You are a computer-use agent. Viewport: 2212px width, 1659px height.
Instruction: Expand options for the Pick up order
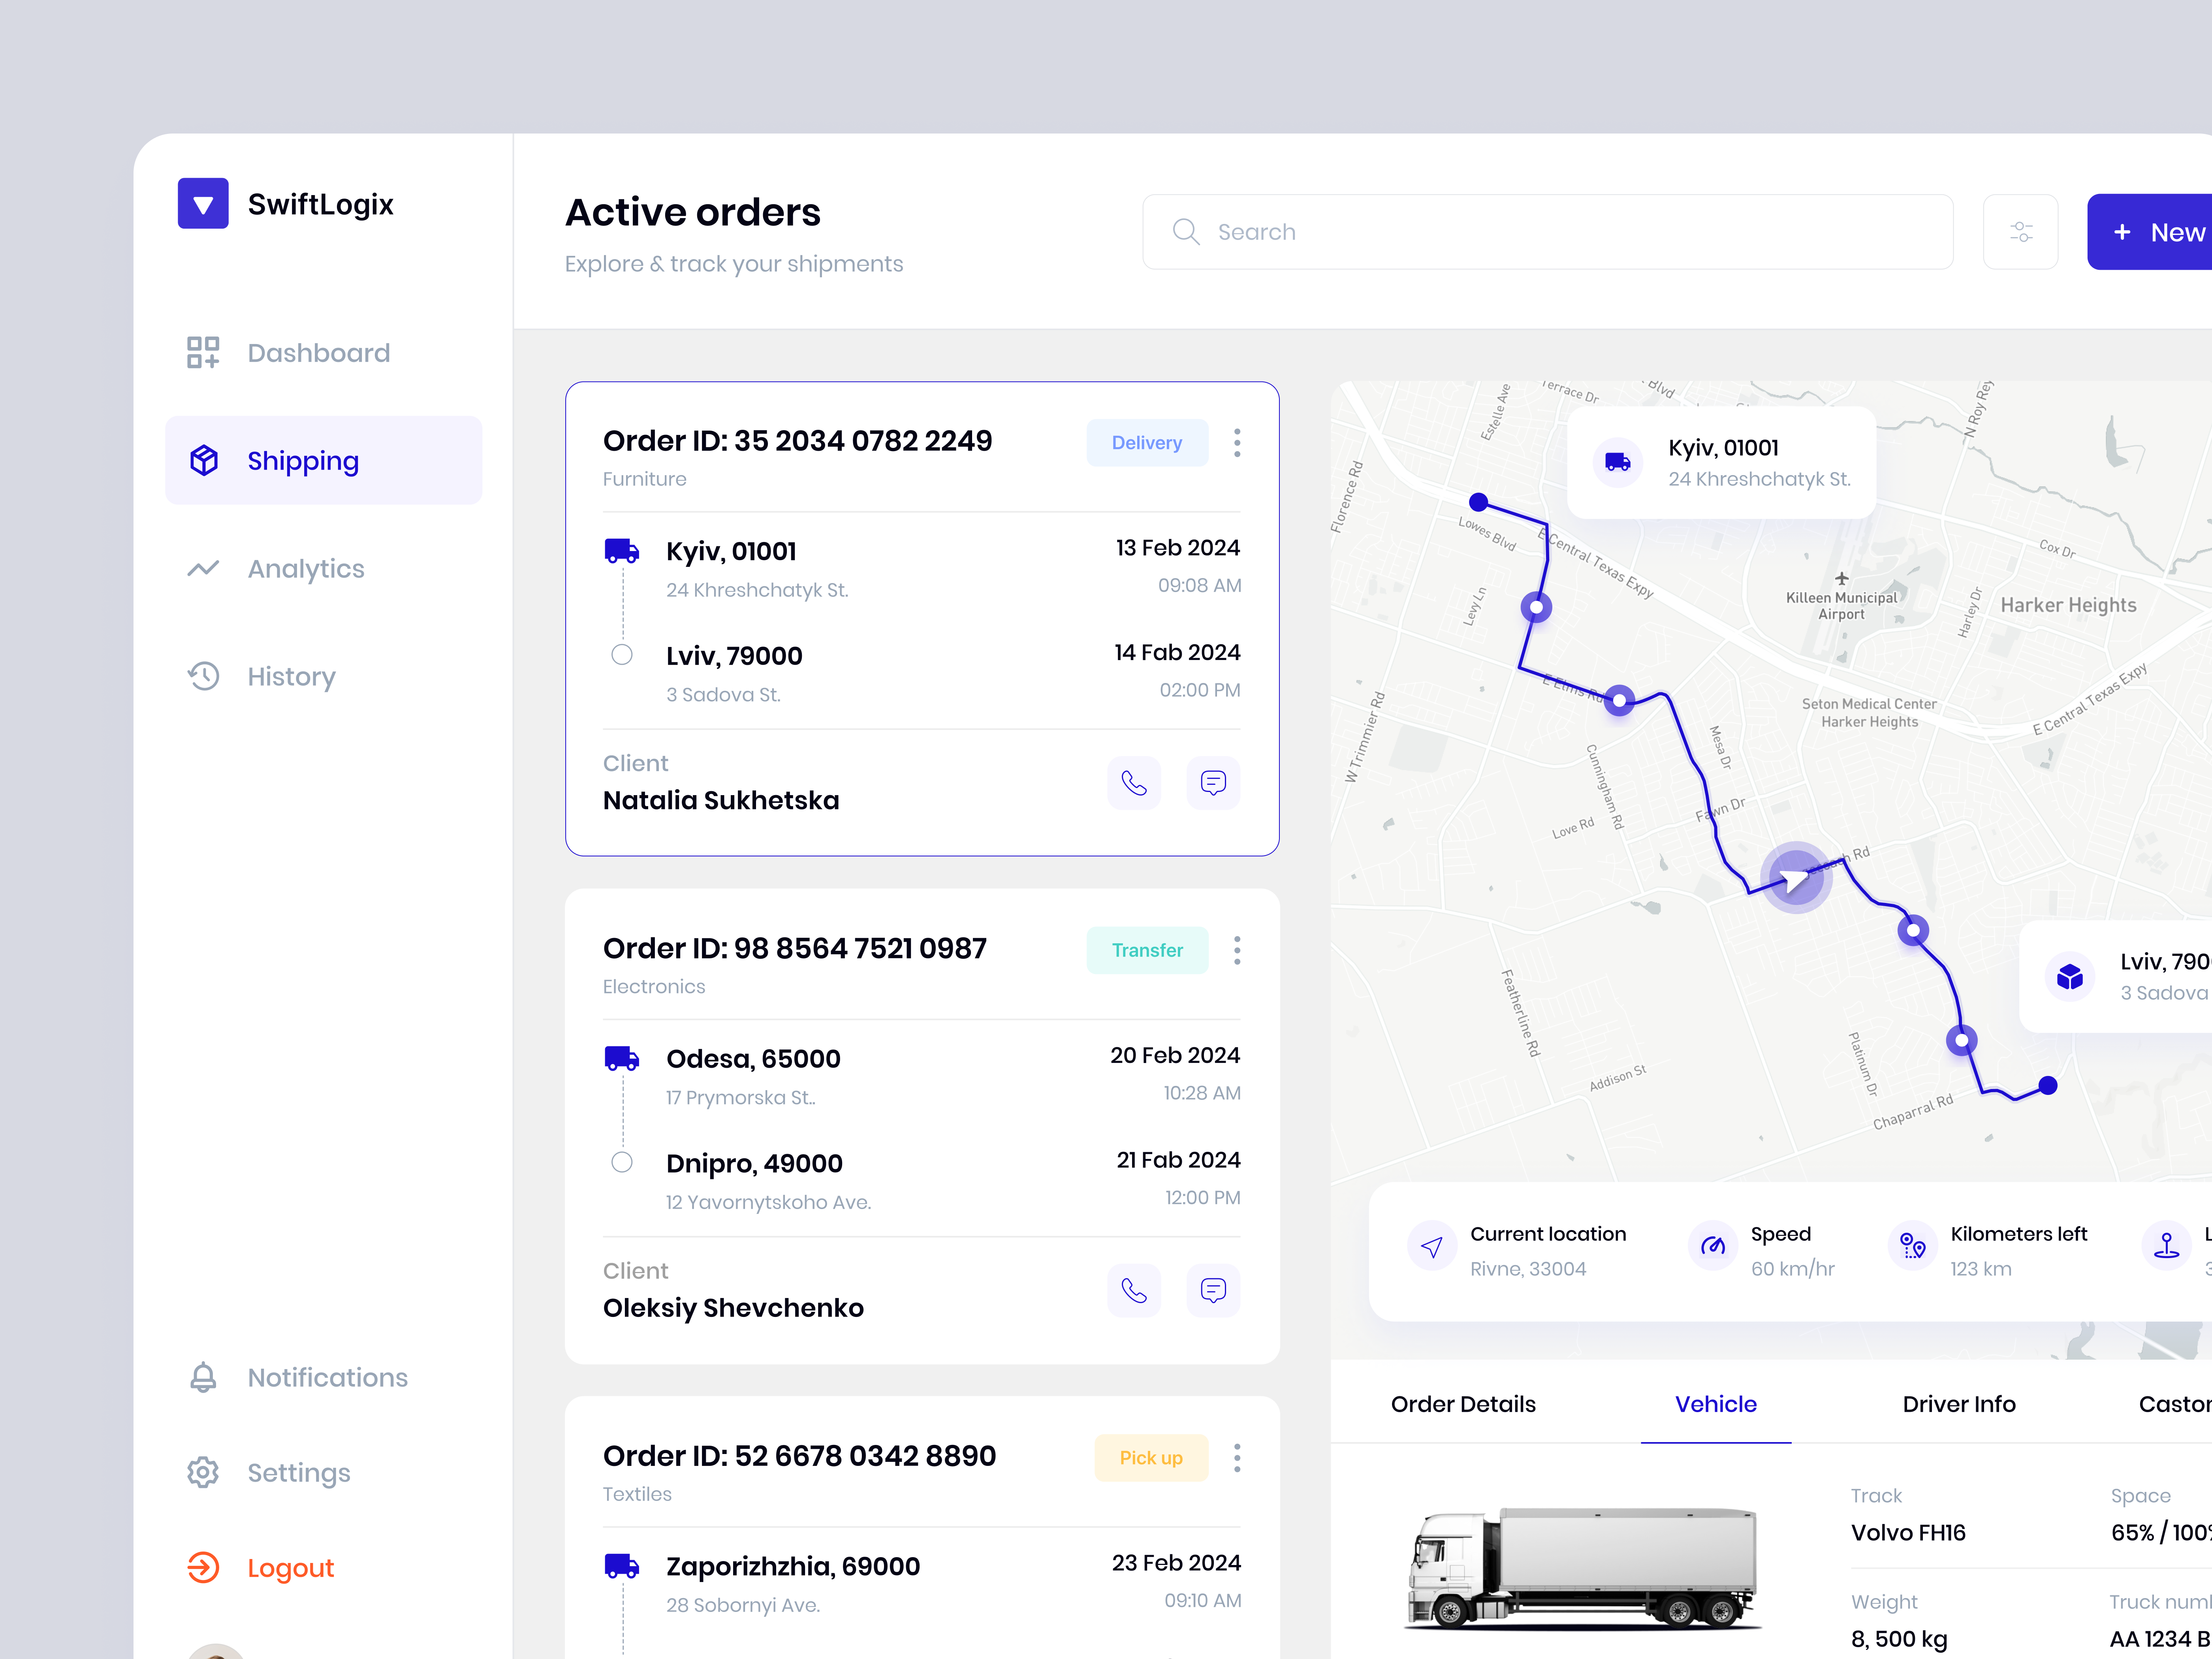pyautogui.click(x=1237, y=1457)
